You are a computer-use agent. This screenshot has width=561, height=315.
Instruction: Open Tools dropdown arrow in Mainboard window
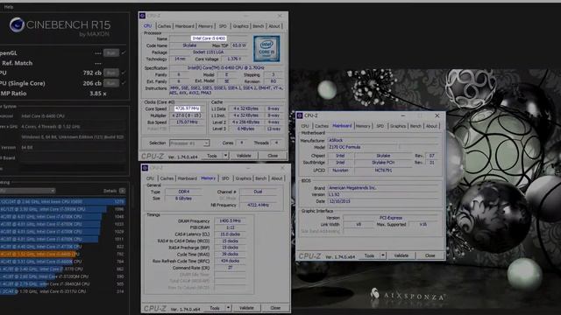click(383, 255)
